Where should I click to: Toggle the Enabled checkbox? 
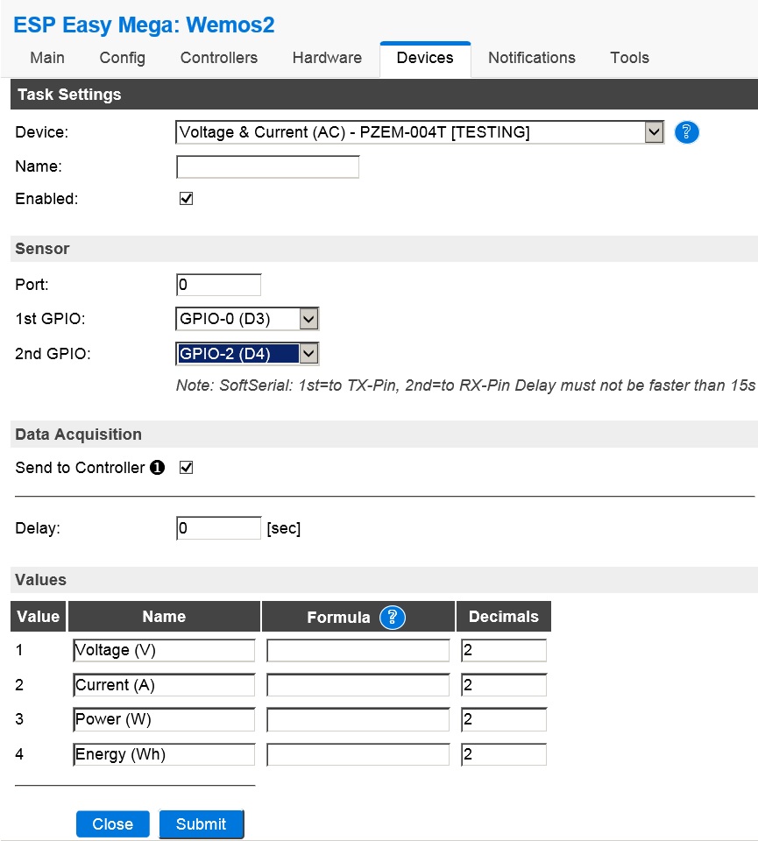click(x=186, y=199)
